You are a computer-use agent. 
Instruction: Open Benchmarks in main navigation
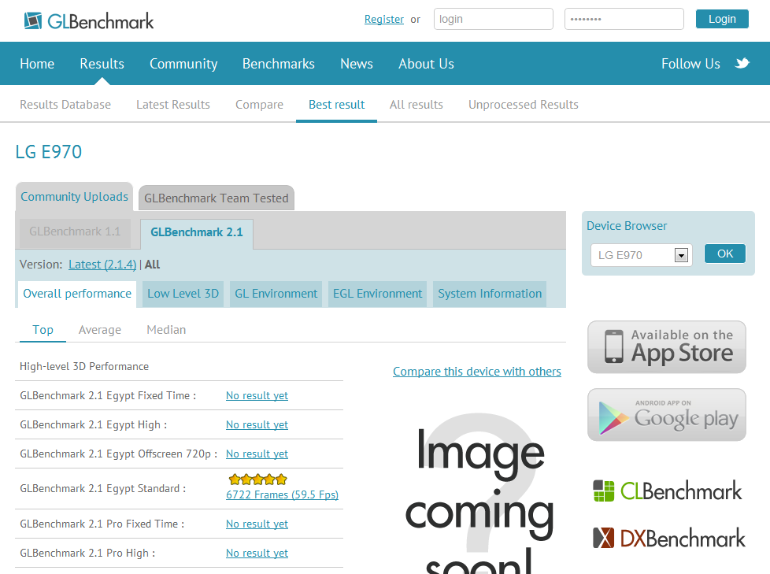tap(279, 64)
